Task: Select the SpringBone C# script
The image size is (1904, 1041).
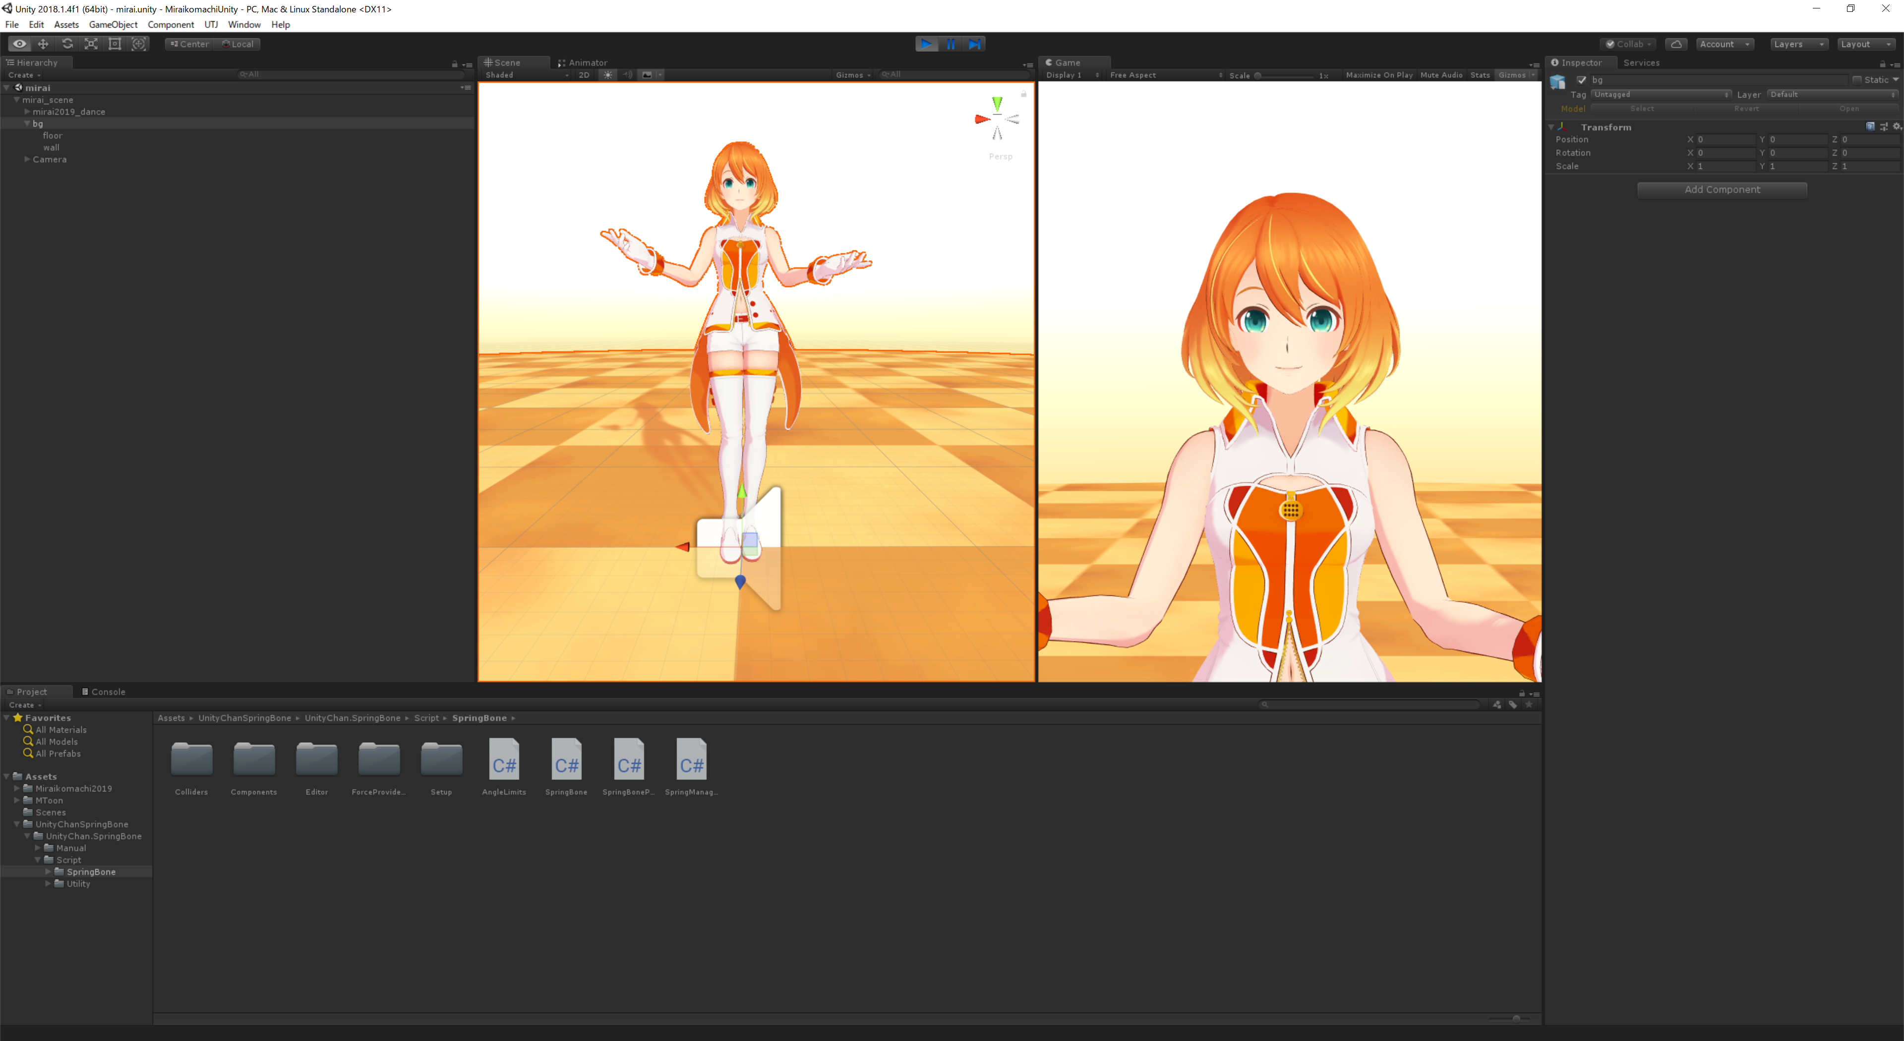Action: tap(566, 766)
